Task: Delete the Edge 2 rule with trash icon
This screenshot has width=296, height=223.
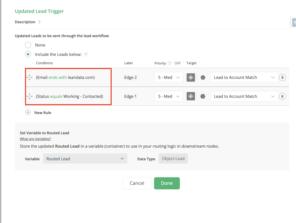Action: 282,77
